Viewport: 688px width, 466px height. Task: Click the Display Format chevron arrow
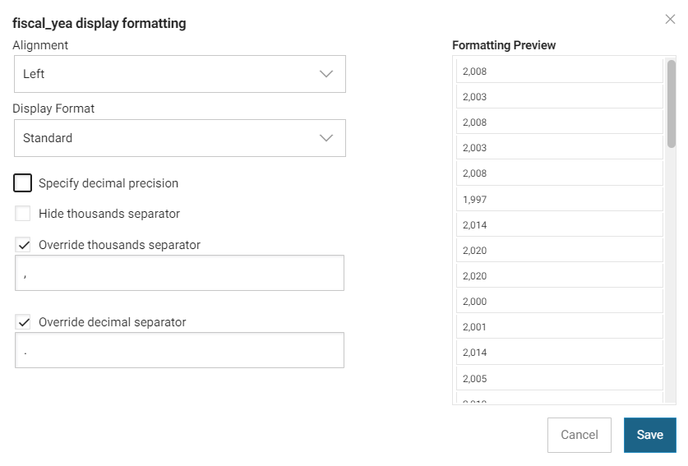[x=326, y=138]
